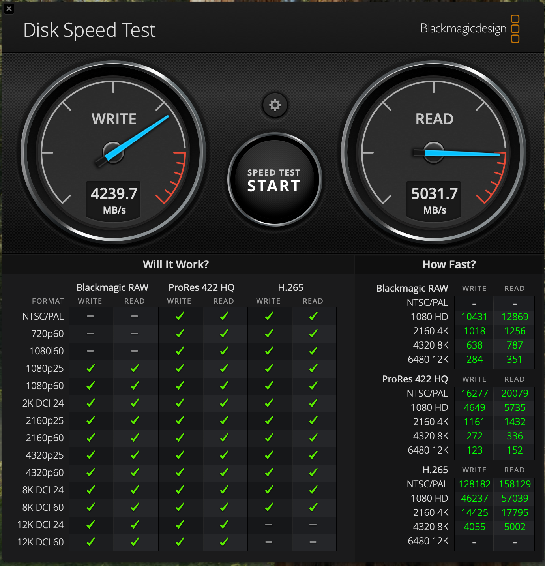Click ProRes 422 HQ NTSC/PAL write value 16277
Screen dimensions: 545x566
coord(474,394)
